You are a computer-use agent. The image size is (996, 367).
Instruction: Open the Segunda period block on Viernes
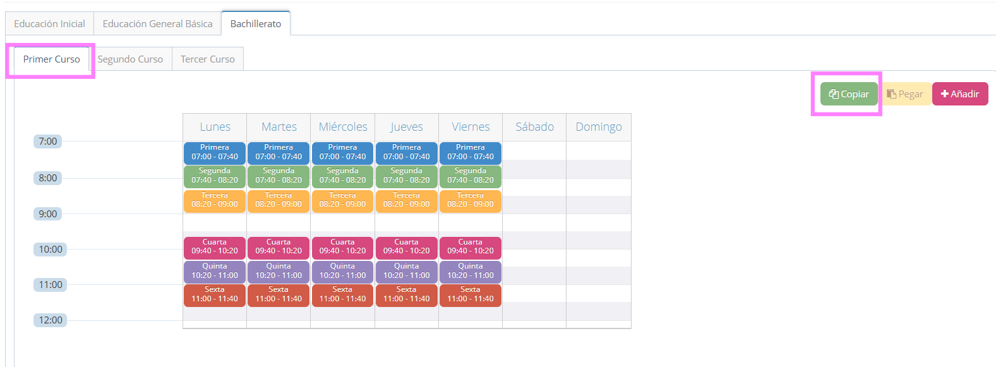[x=471, y=176]
